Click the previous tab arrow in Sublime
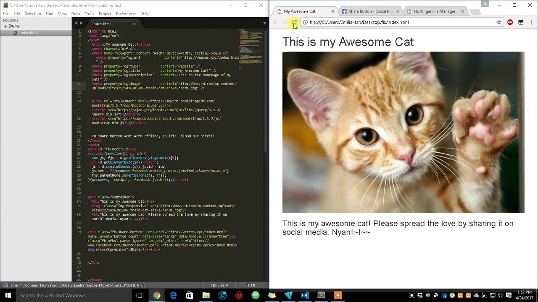 pyautogui.click(x=76, y=23)
